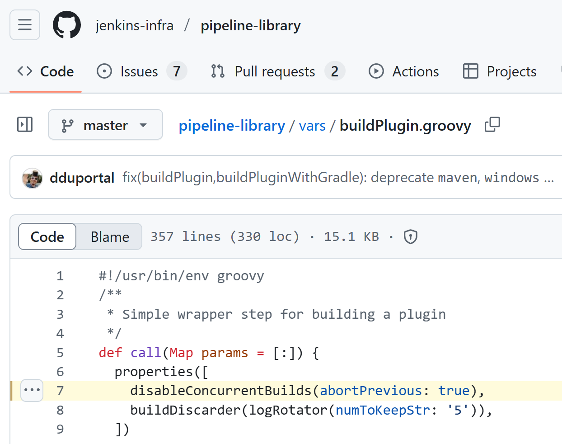Open the hamburger navigation menu
Image resolution: width=562 pixels, height=444 pixels.
pyautogui.click(x=25, y=25)
